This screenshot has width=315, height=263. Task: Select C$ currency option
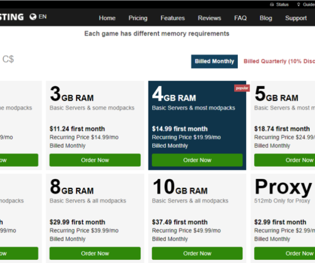8,59
